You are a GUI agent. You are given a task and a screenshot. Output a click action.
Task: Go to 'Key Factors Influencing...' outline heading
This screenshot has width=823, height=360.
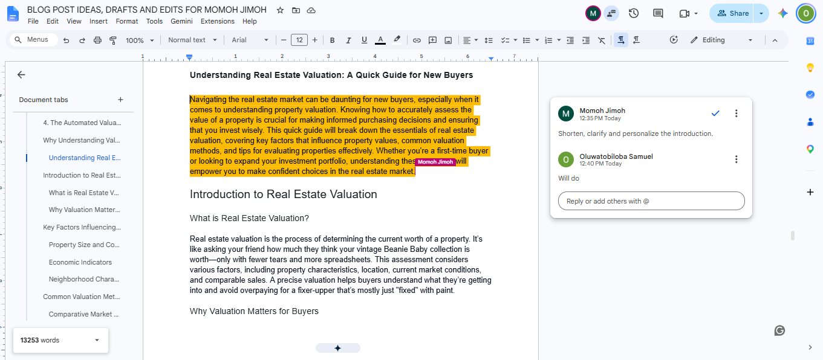(82, 228)
